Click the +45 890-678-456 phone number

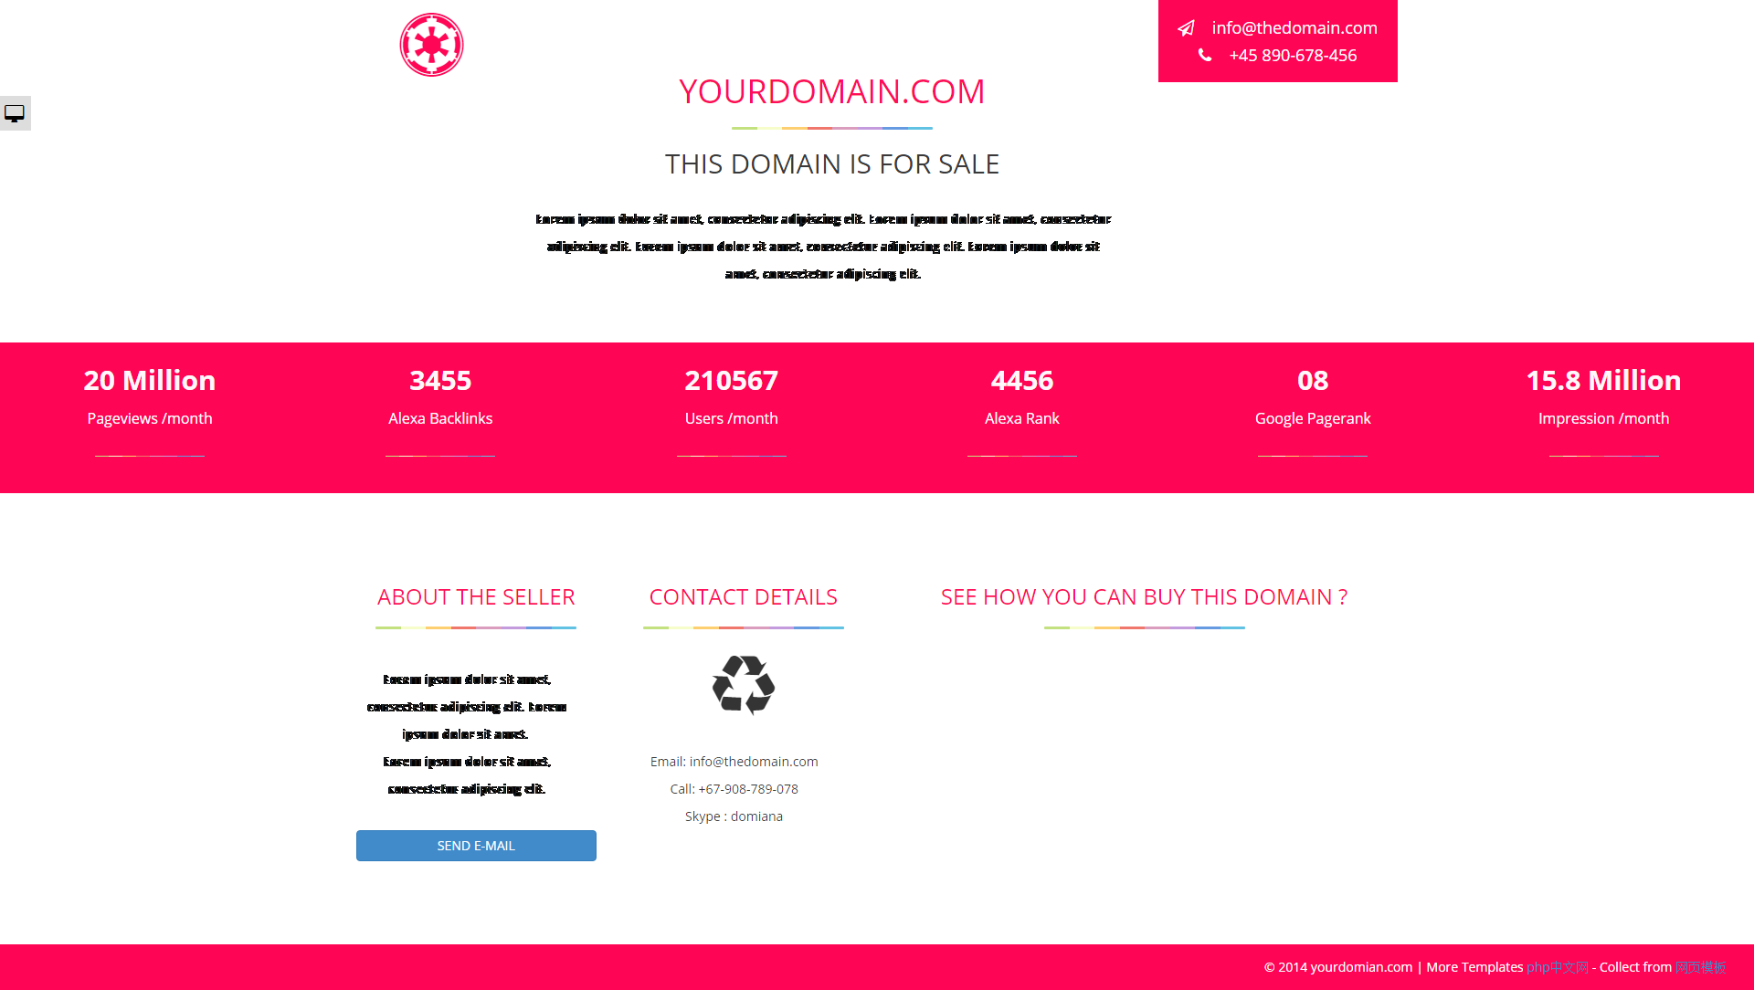(1293, 56)
